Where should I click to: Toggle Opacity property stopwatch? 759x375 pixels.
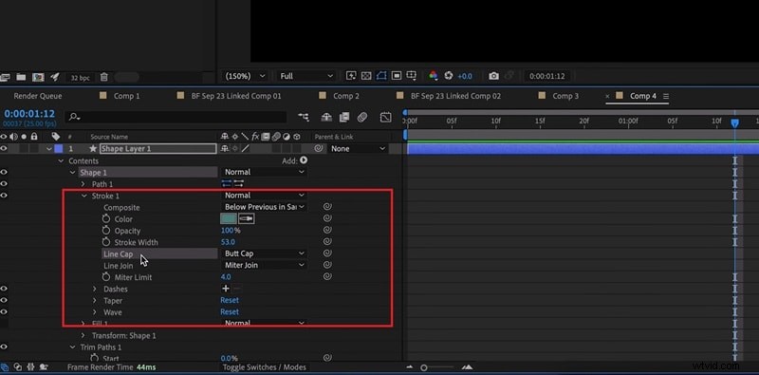click(106, 230)
